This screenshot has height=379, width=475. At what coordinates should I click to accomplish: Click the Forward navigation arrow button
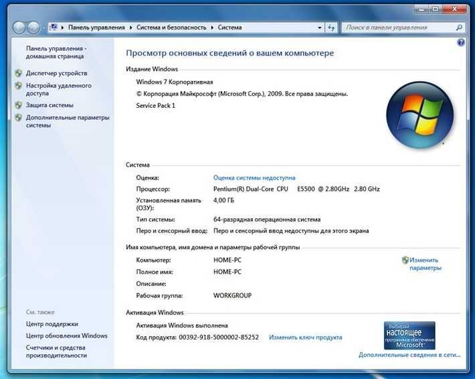click(x=33, y=27)
